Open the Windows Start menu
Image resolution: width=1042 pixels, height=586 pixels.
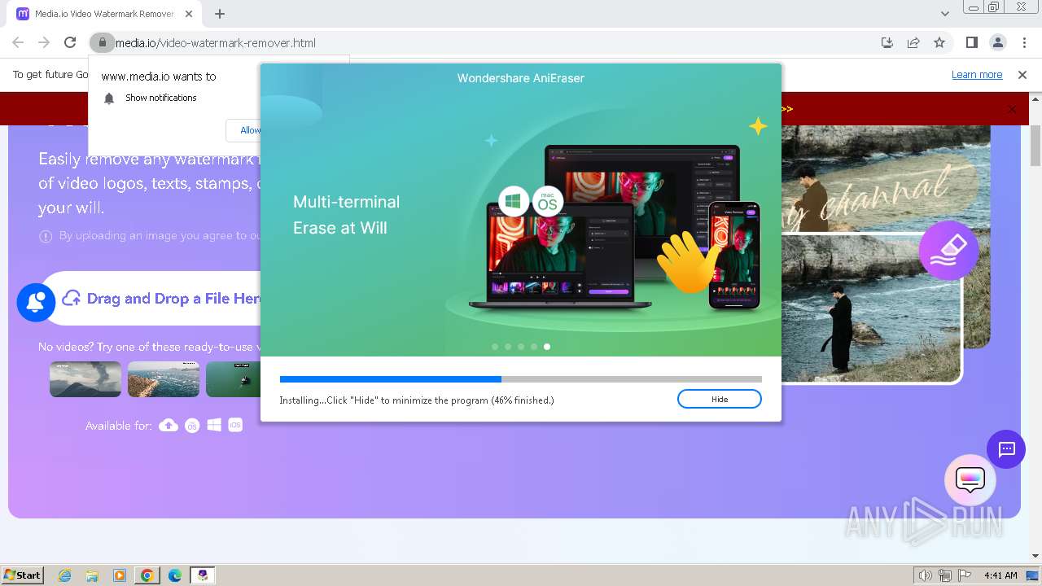pos(22,575)
